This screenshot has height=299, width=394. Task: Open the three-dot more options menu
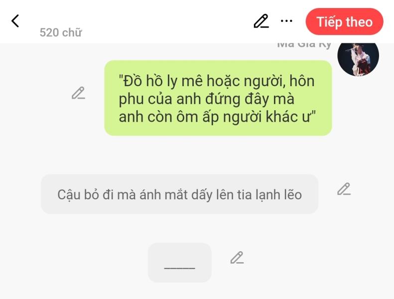[286, 21]
